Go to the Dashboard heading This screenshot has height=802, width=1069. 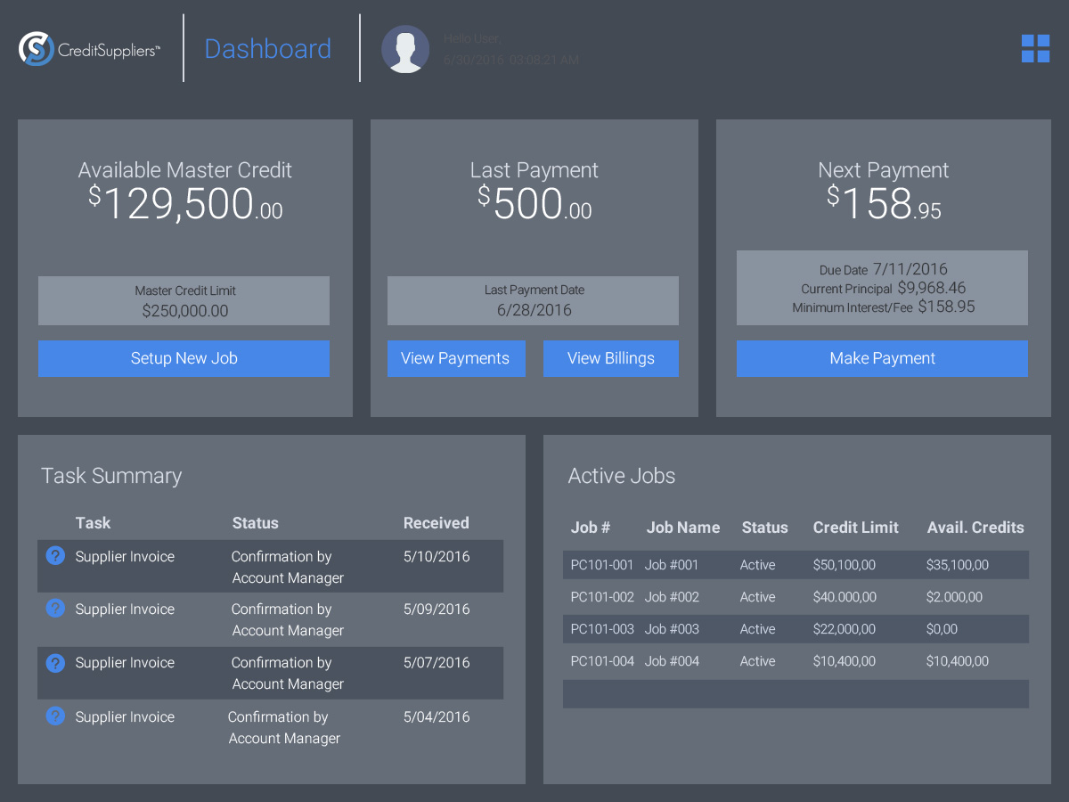coord(268,49)
